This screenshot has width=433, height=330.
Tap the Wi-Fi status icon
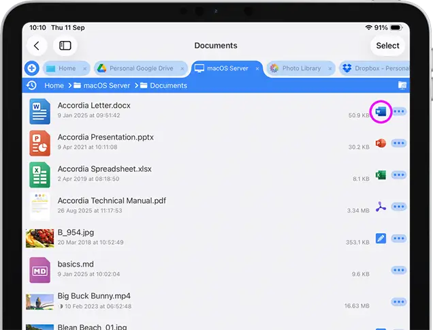(368, 27)
